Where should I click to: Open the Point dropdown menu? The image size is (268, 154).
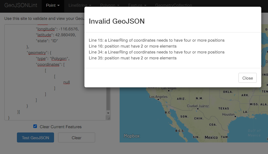coord(53,5)
